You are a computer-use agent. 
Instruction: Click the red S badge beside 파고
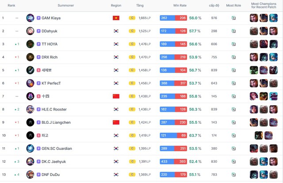[38, 135]
